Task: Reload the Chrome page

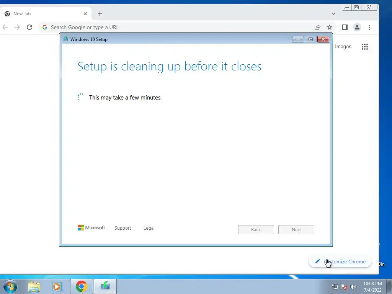Action: [29, 27]
